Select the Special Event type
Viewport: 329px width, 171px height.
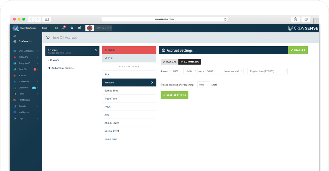(129, 131)
